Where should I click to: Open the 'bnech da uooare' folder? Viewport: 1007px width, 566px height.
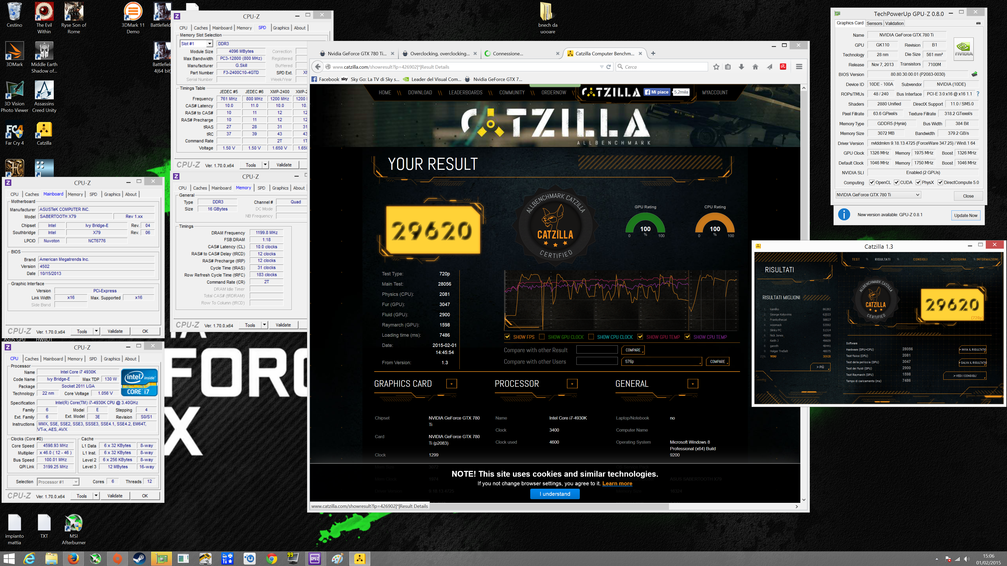point(548,18)
